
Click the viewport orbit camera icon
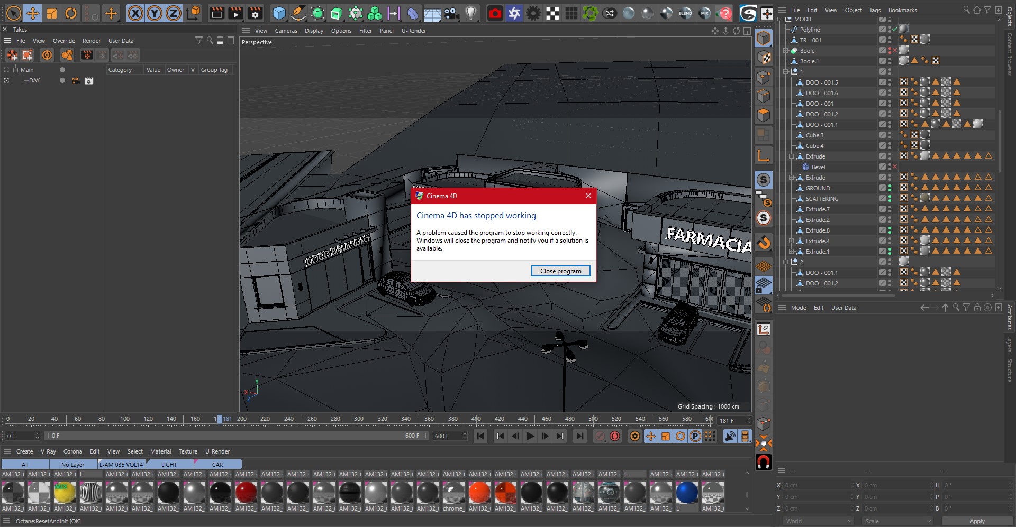(736, 31)
